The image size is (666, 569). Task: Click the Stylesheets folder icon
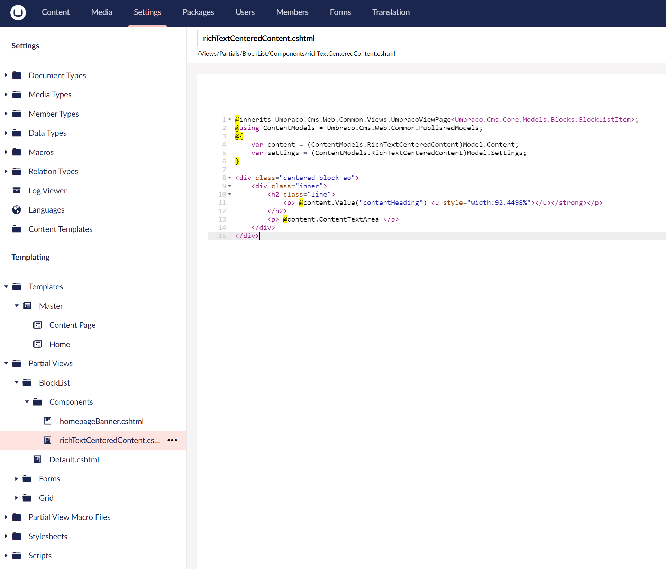coord(17,536)
